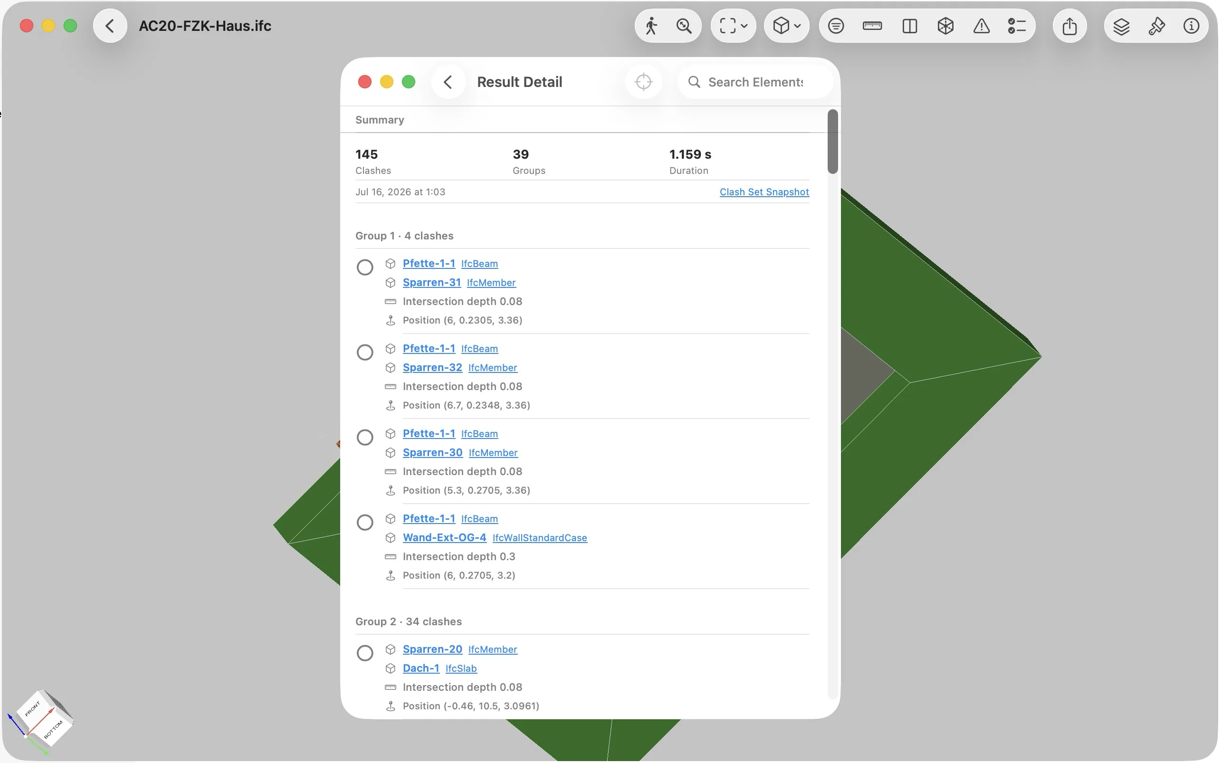This screenshot has width=1222, height=763.
Task: Go back from Result Detail panel
Action: 448,82
